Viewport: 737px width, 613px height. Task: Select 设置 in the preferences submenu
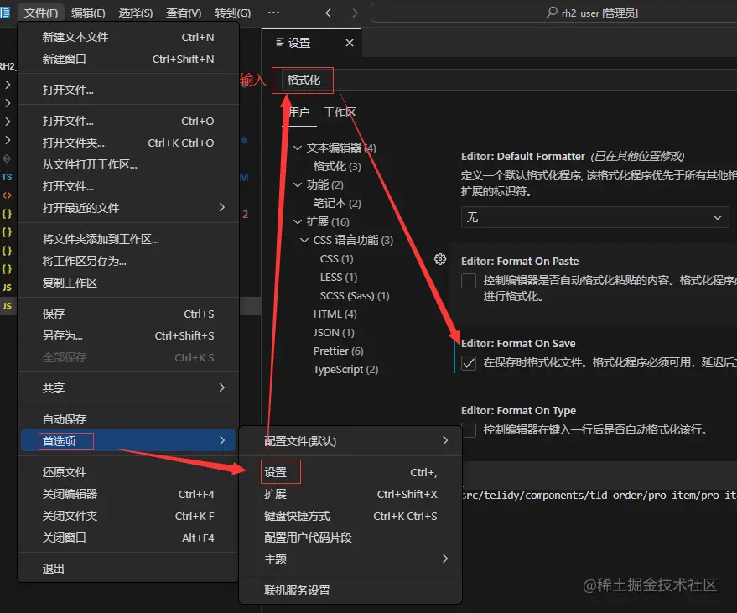pos(350,472)
